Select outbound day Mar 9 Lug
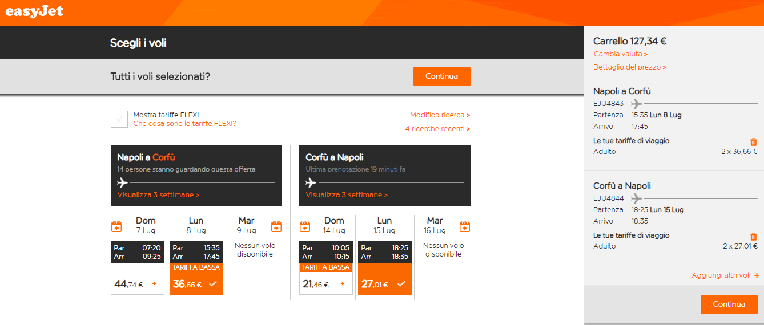764x325 pixels. coord(247,225)
